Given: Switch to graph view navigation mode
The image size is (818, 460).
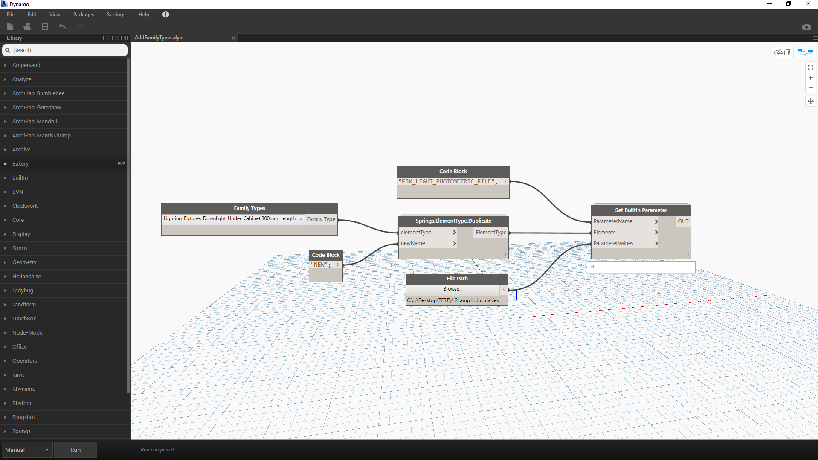Looking at the screenshot, I should point(805,52).
